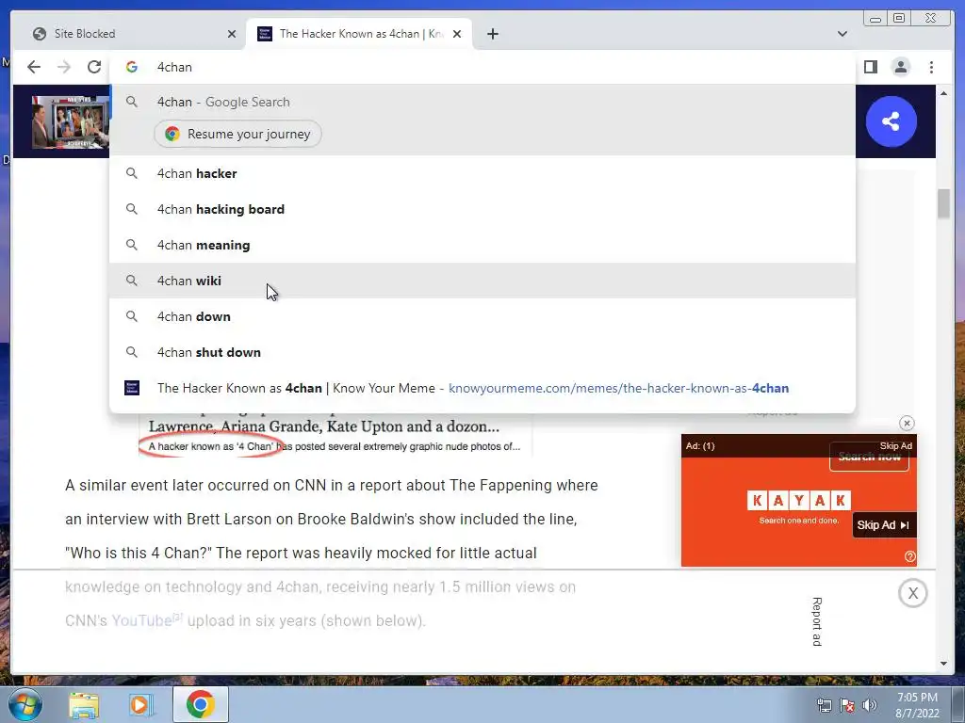Image resolution: width=965 pixels, height=723 pixels.
Task: Close the Hacker Known as 4chan tab
Action: (457, 34)
